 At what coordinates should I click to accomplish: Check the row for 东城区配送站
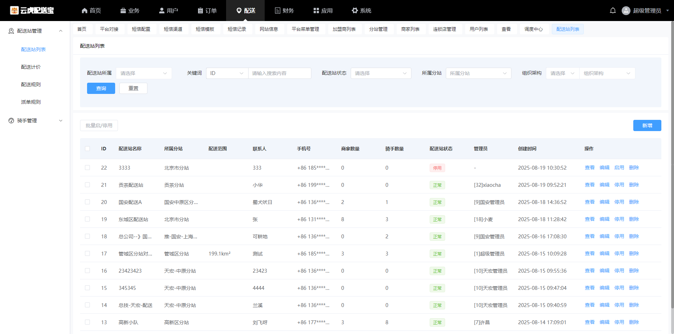point(87,219)
